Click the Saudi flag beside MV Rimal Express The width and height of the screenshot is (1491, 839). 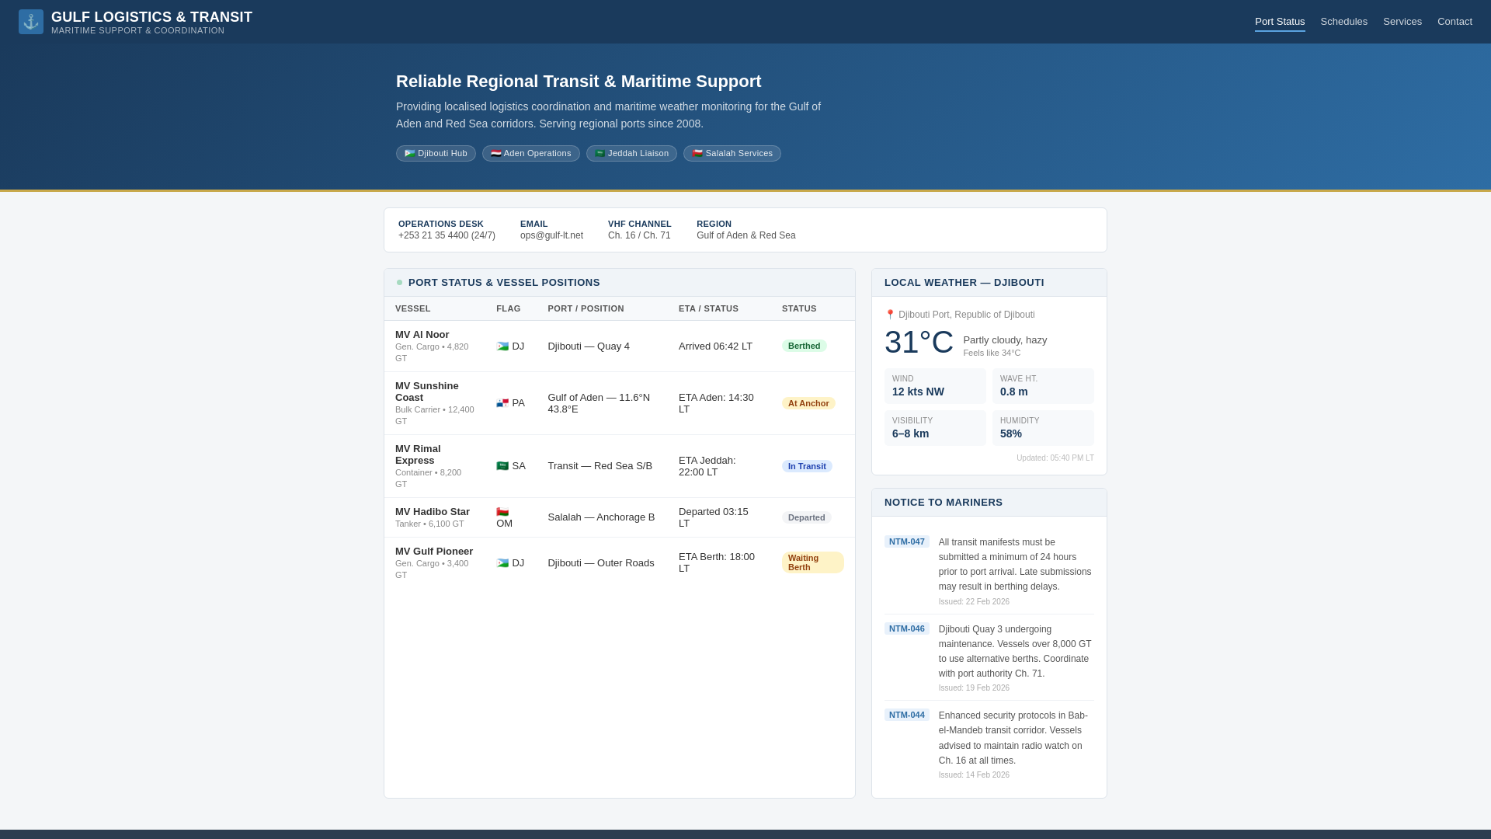click(502, 466)
